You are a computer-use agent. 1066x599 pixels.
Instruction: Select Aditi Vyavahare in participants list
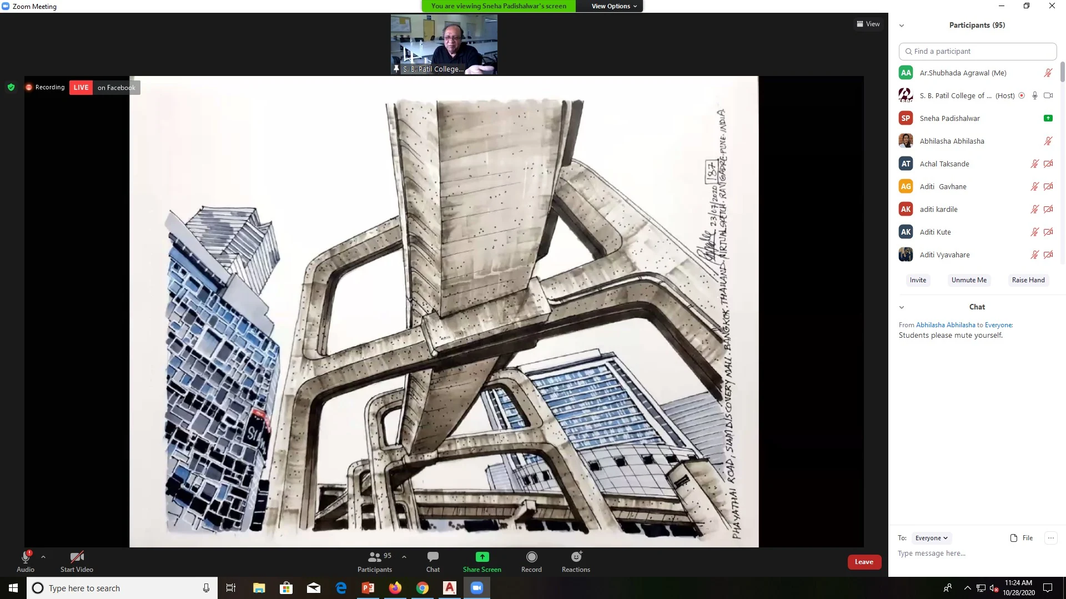click(x=976, y=255)
